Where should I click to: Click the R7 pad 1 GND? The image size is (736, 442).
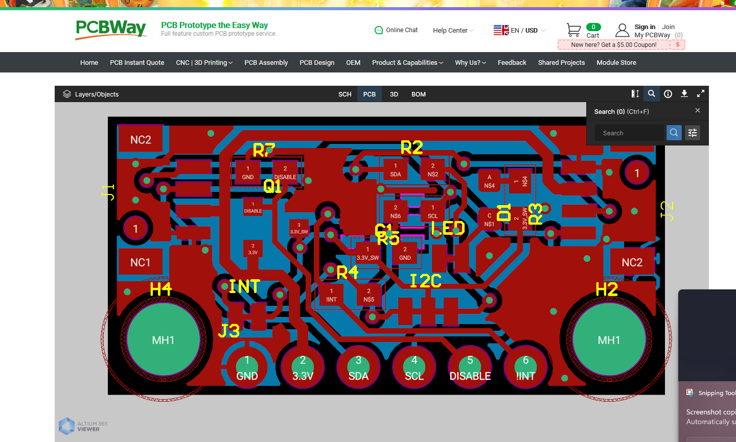click(248, 173)
